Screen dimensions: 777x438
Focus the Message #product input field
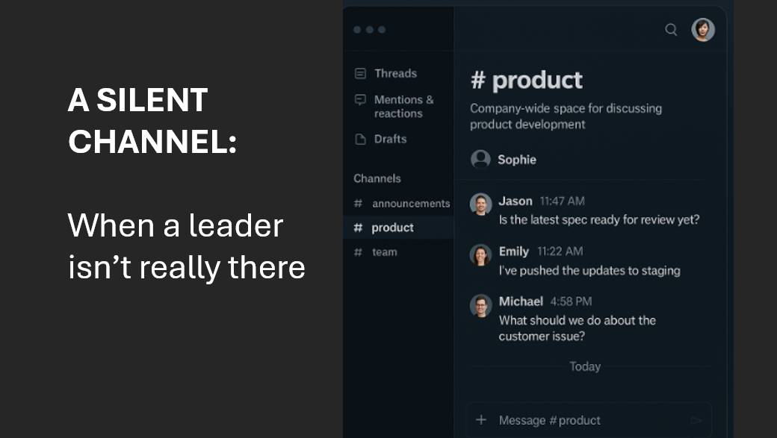(589, 420)
